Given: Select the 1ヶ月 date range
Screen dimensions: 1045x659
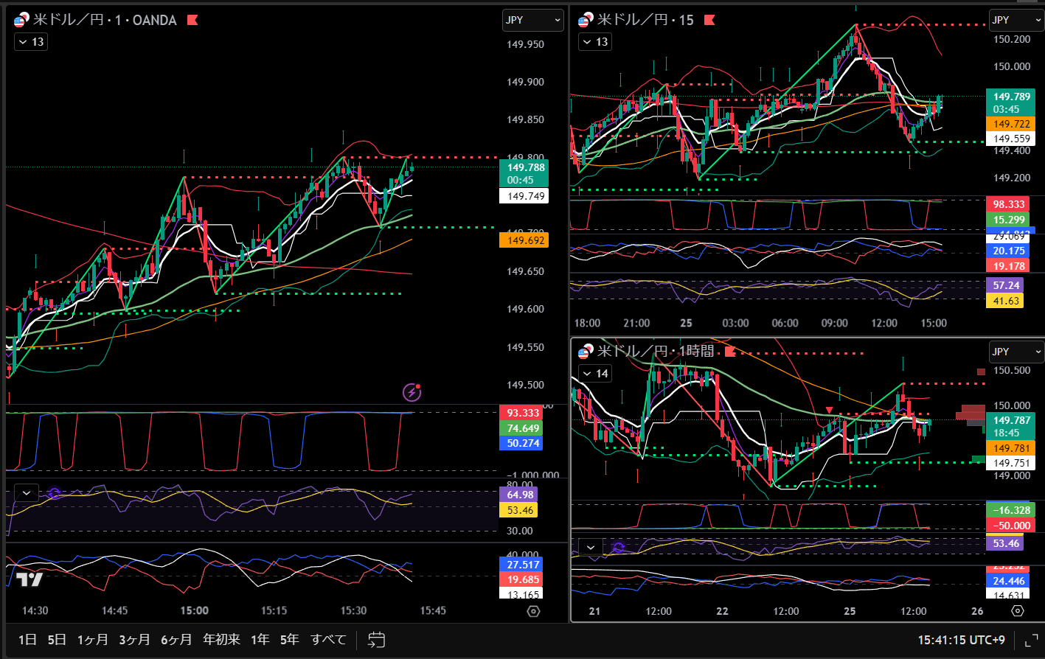Looking at the screenshot, I should tap(92, 639).
